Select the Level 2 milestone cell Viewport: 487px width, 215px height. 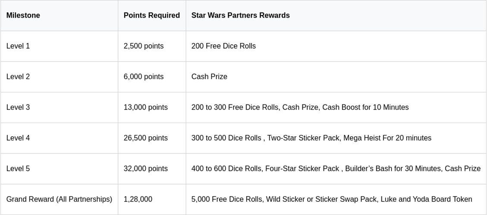(18, 77)
